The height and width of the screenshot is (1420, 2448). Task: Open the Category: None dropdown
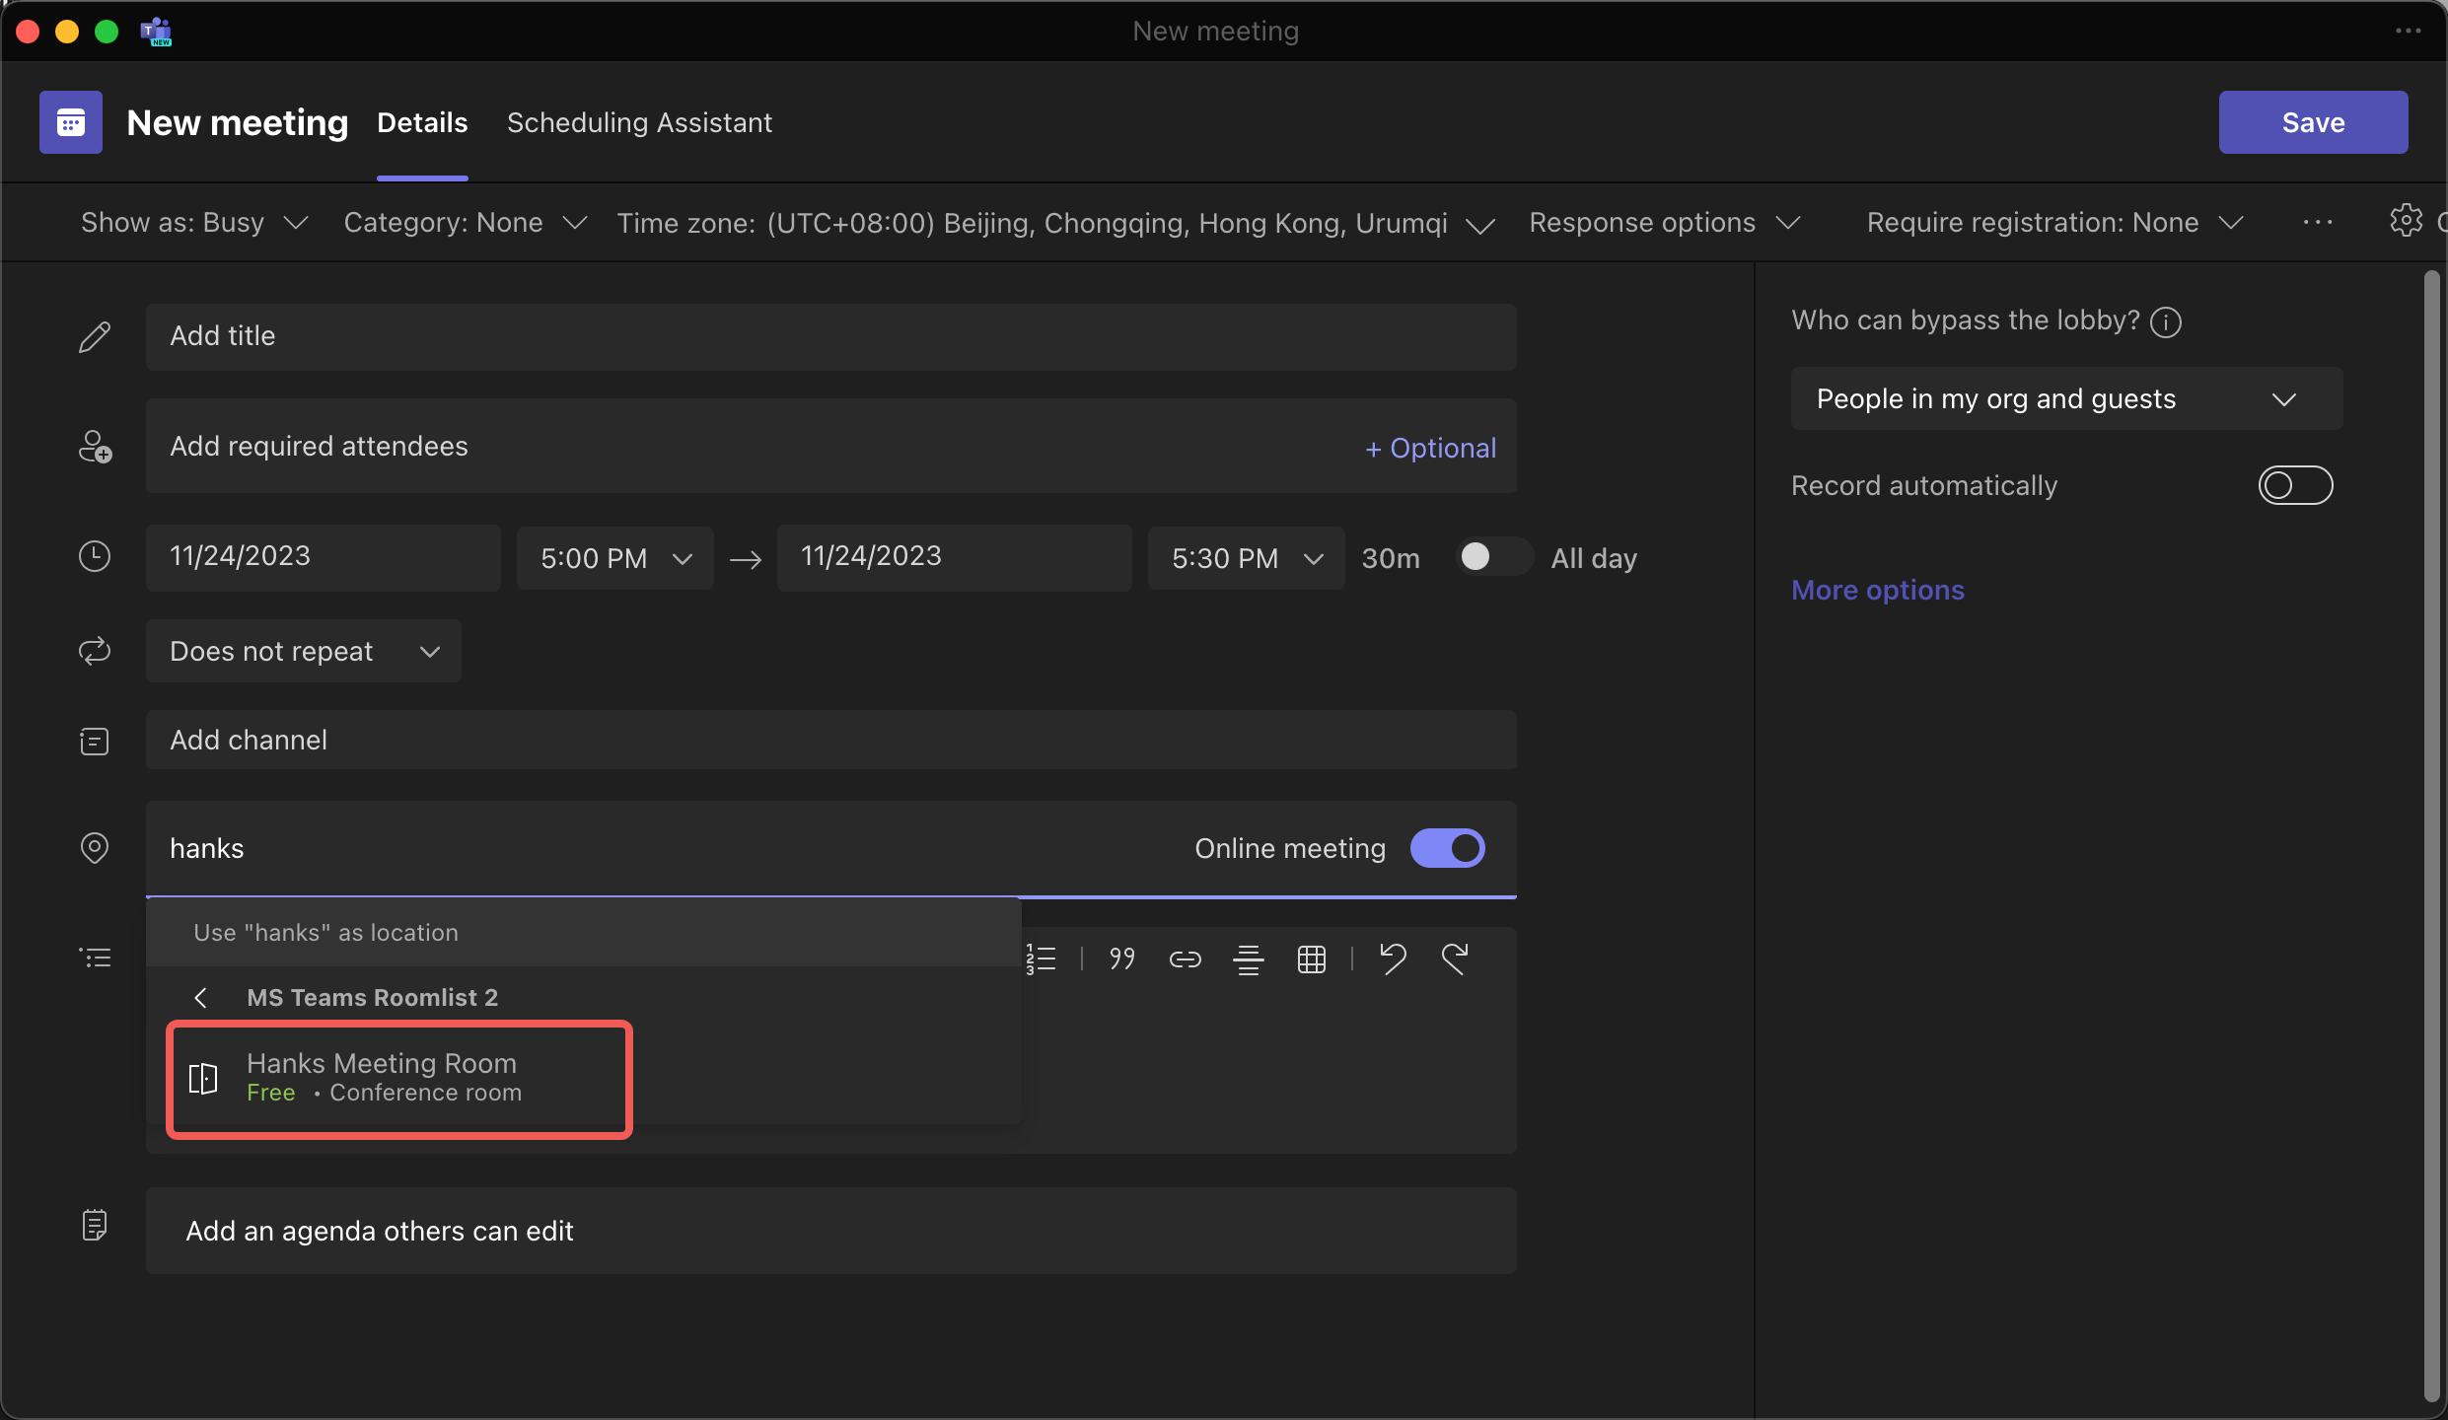click(x=466, y=223)
